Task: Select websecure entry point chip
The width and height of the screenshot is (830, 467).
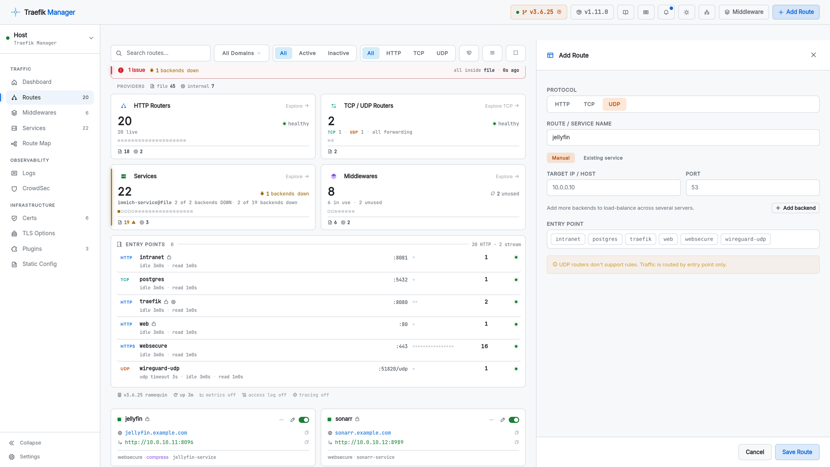Action: [699, 239]
